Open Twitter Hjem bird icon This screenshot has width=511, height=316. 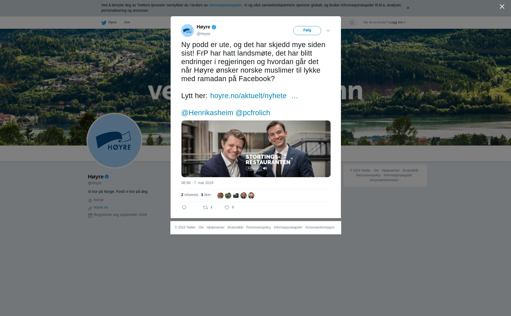tap(104, 23)
